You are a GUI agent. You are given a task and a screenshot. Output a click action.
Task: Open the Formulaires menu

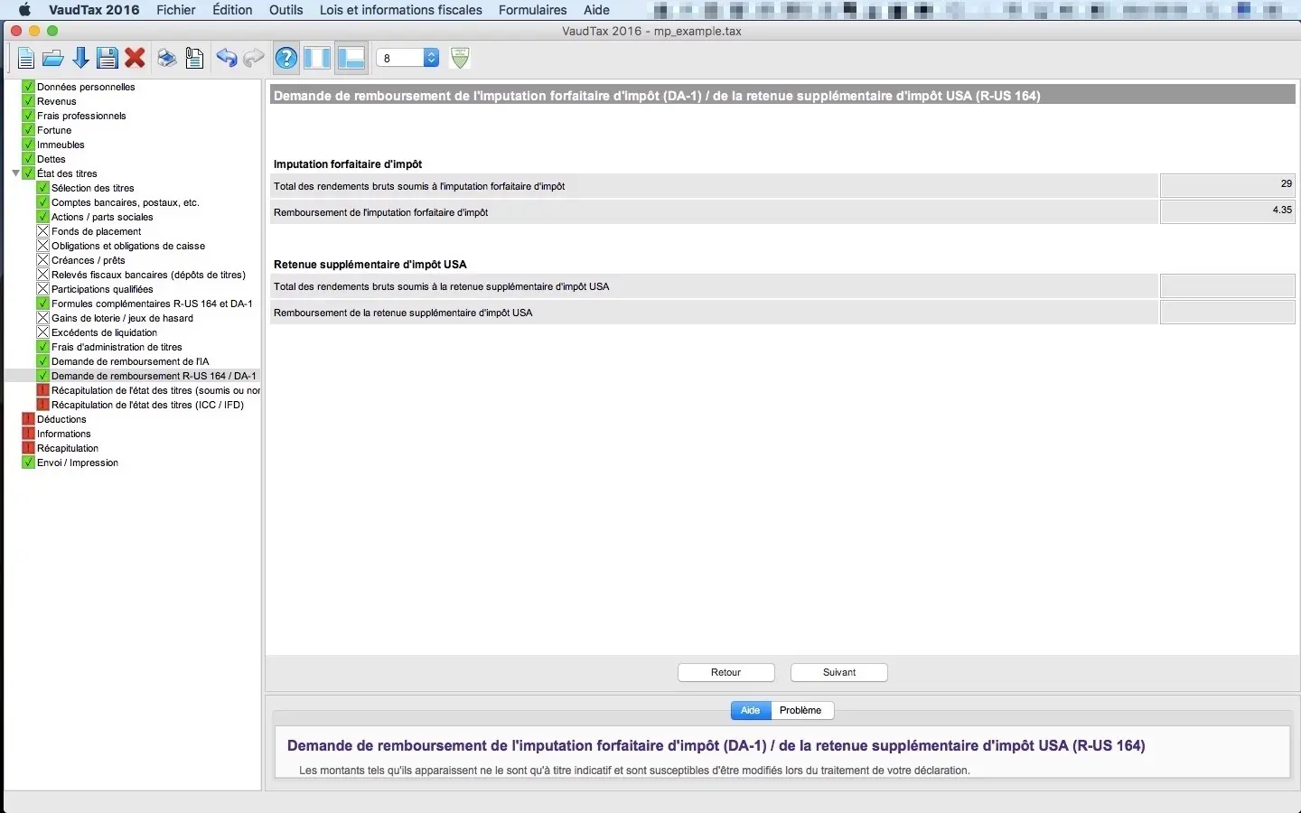click(533, 10)
